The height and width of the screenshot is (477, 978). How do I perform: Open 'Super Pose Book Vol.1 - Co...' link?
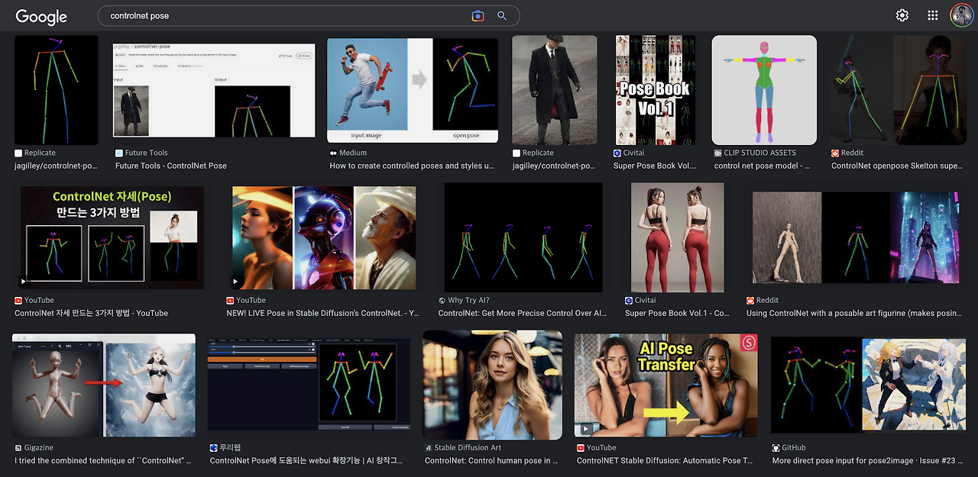(x=677, y=313)
